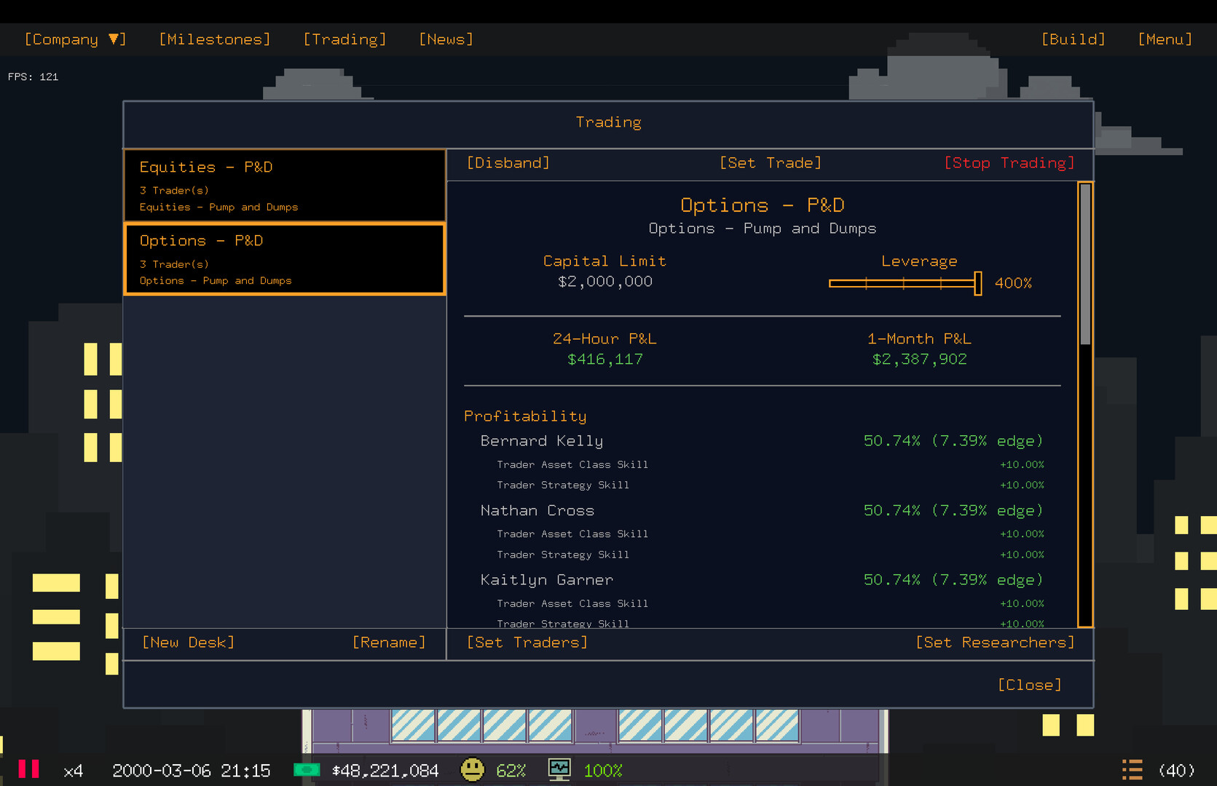Open the Build menu
Image resolution: width=1217 pixels, height=786 pixels.
(x=1073, y=39)
